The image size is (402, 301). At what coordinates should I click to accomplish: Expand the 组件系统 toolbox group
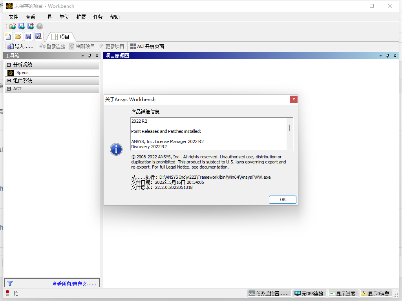tap(9, 81)
